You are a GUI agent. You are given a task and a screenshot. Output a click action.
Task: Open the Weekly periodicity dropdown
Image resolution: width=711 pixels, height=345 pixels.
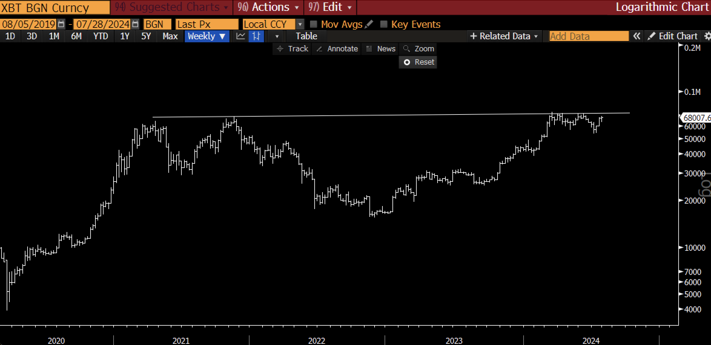pos(207,36)
